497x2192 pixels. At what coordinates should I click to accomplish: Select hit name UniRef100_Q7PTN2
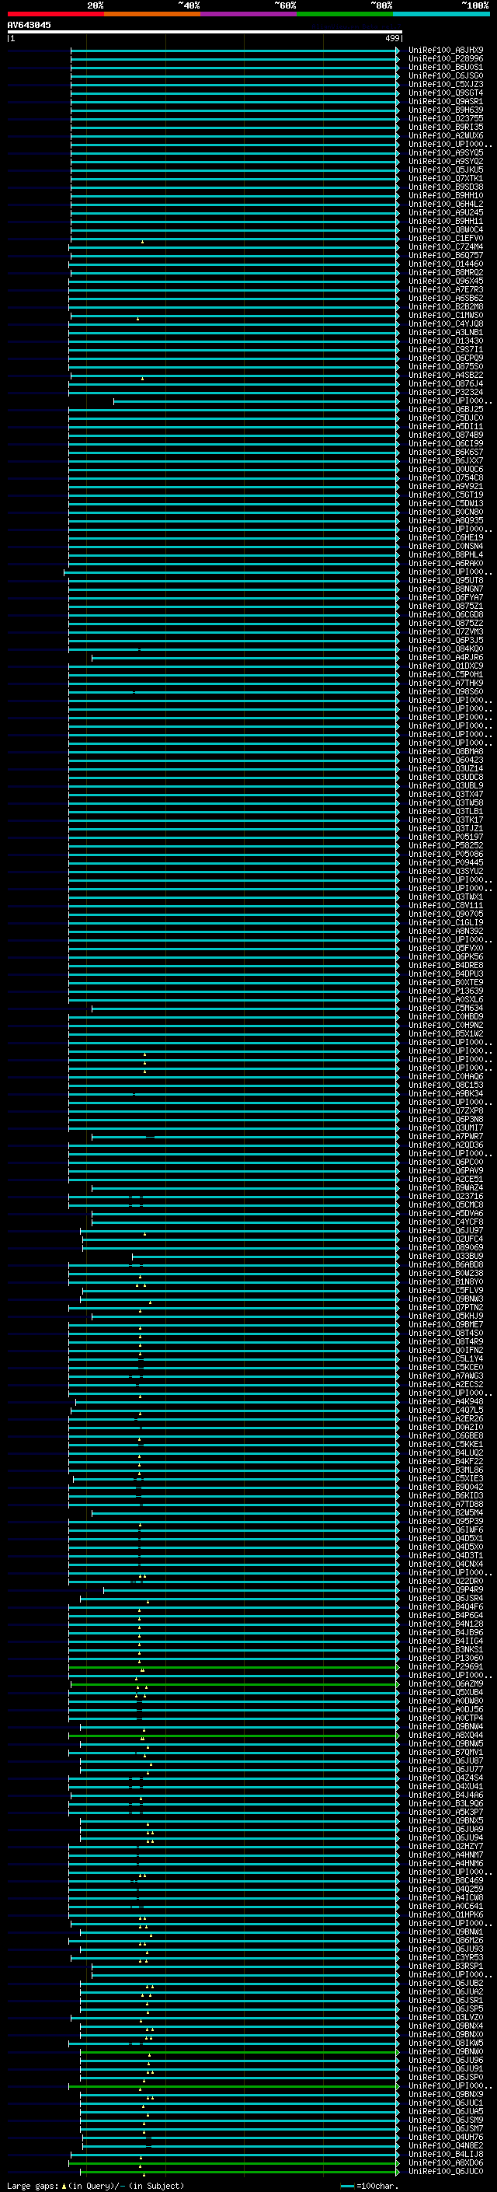tap(445, 1307)
